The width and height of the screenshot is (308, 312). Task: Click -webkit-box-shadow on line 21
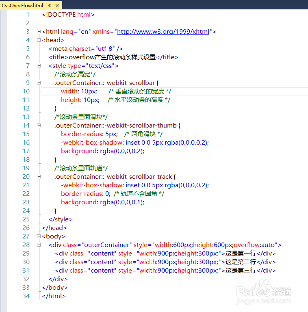click(91, 185)
